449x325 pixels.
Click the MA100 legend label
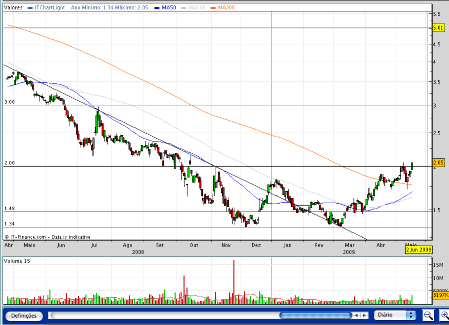coord(197,8)
